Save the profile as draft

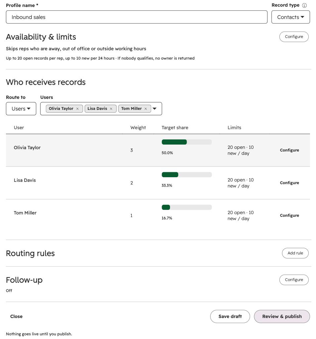coord(230,316)
